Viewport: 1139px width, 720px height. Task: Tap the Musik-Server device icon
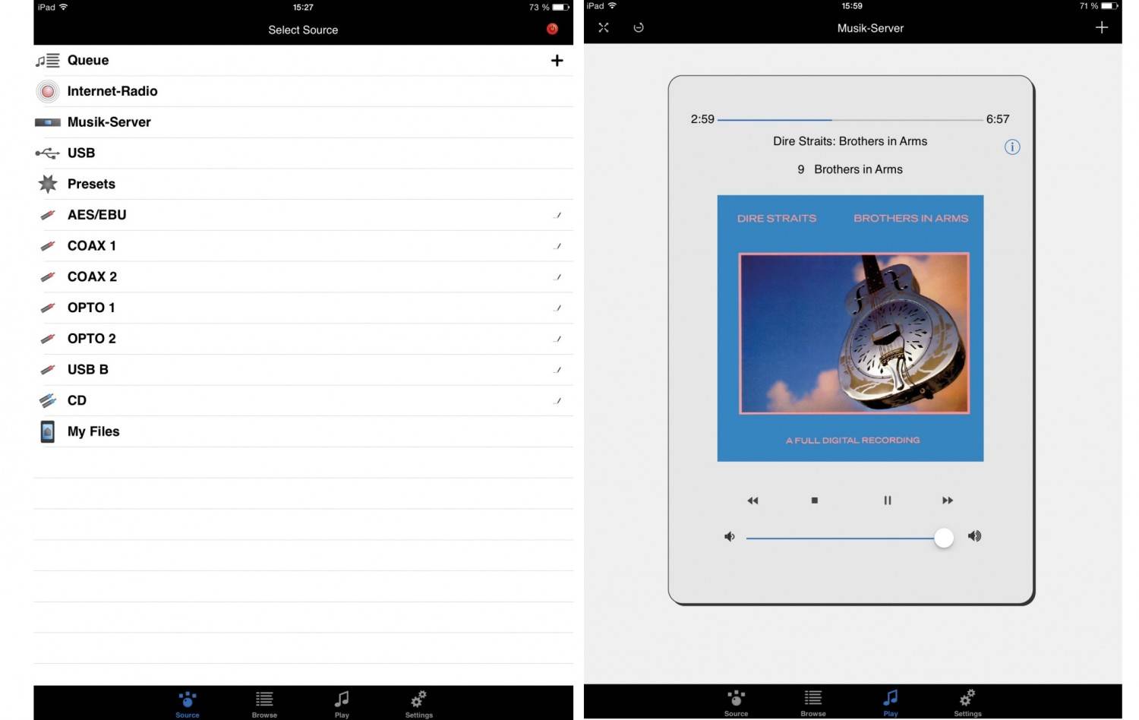point(48,122)
